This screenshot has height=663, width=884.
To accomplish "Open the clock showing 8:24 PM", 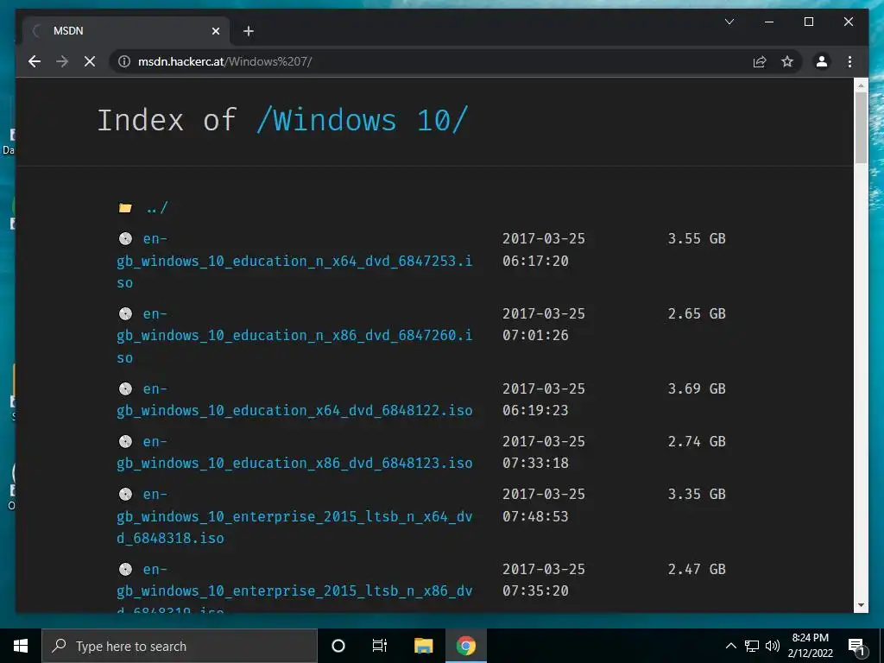I will click(x=810, y=646).
